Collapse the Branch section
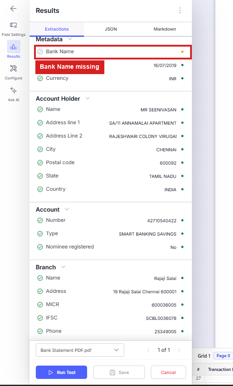Viewport: 233px width, 386px height. click(x=64, y=267)
